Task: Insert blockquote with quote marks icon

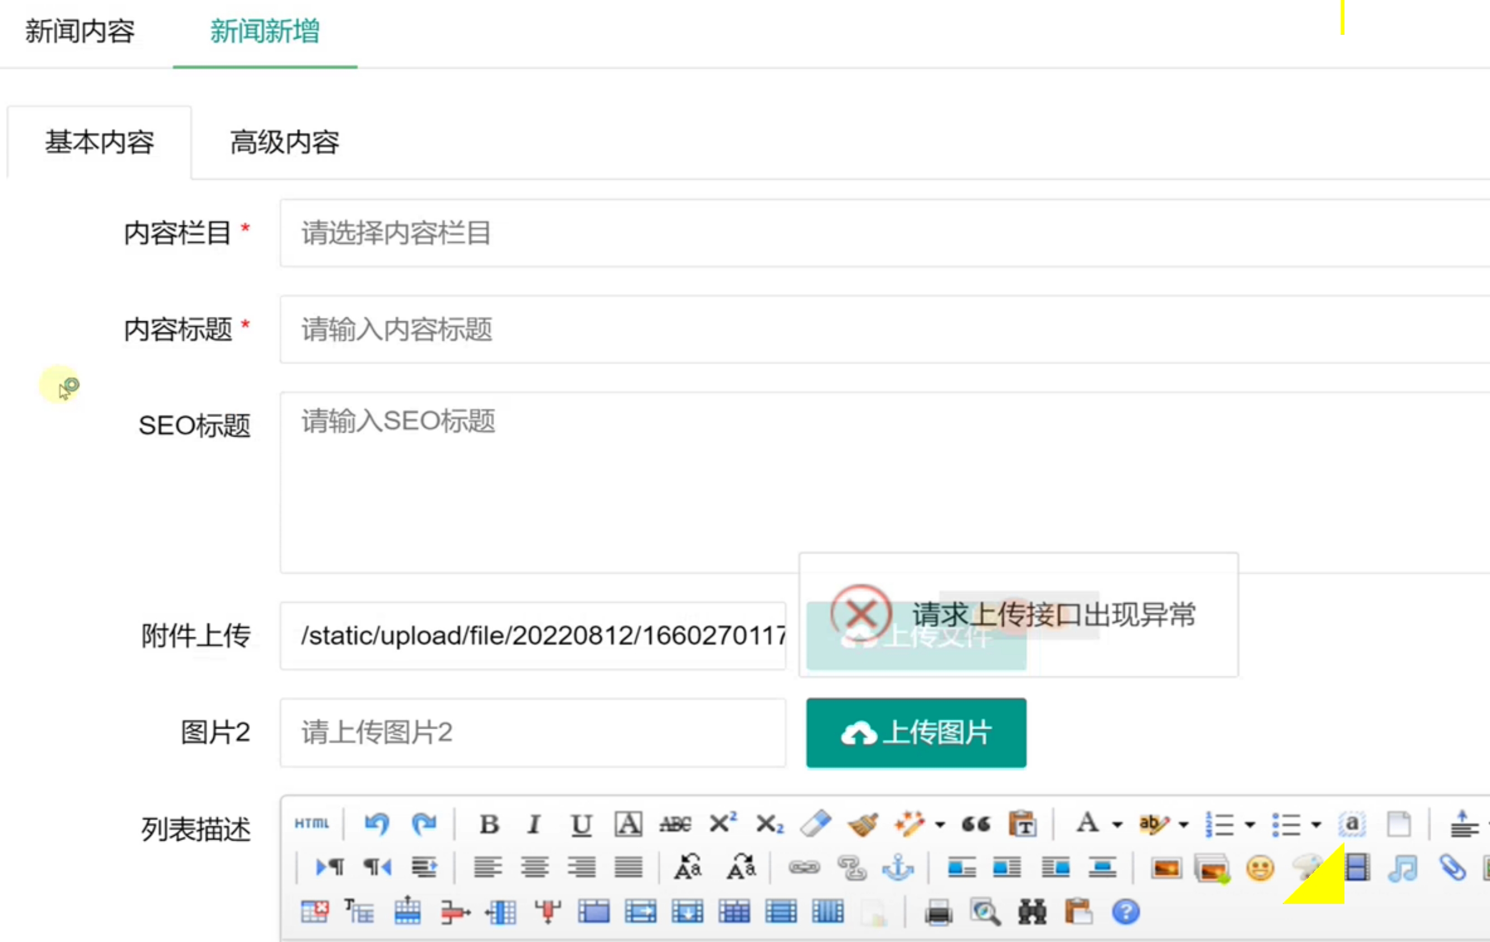Action: [x=976, y=824]
